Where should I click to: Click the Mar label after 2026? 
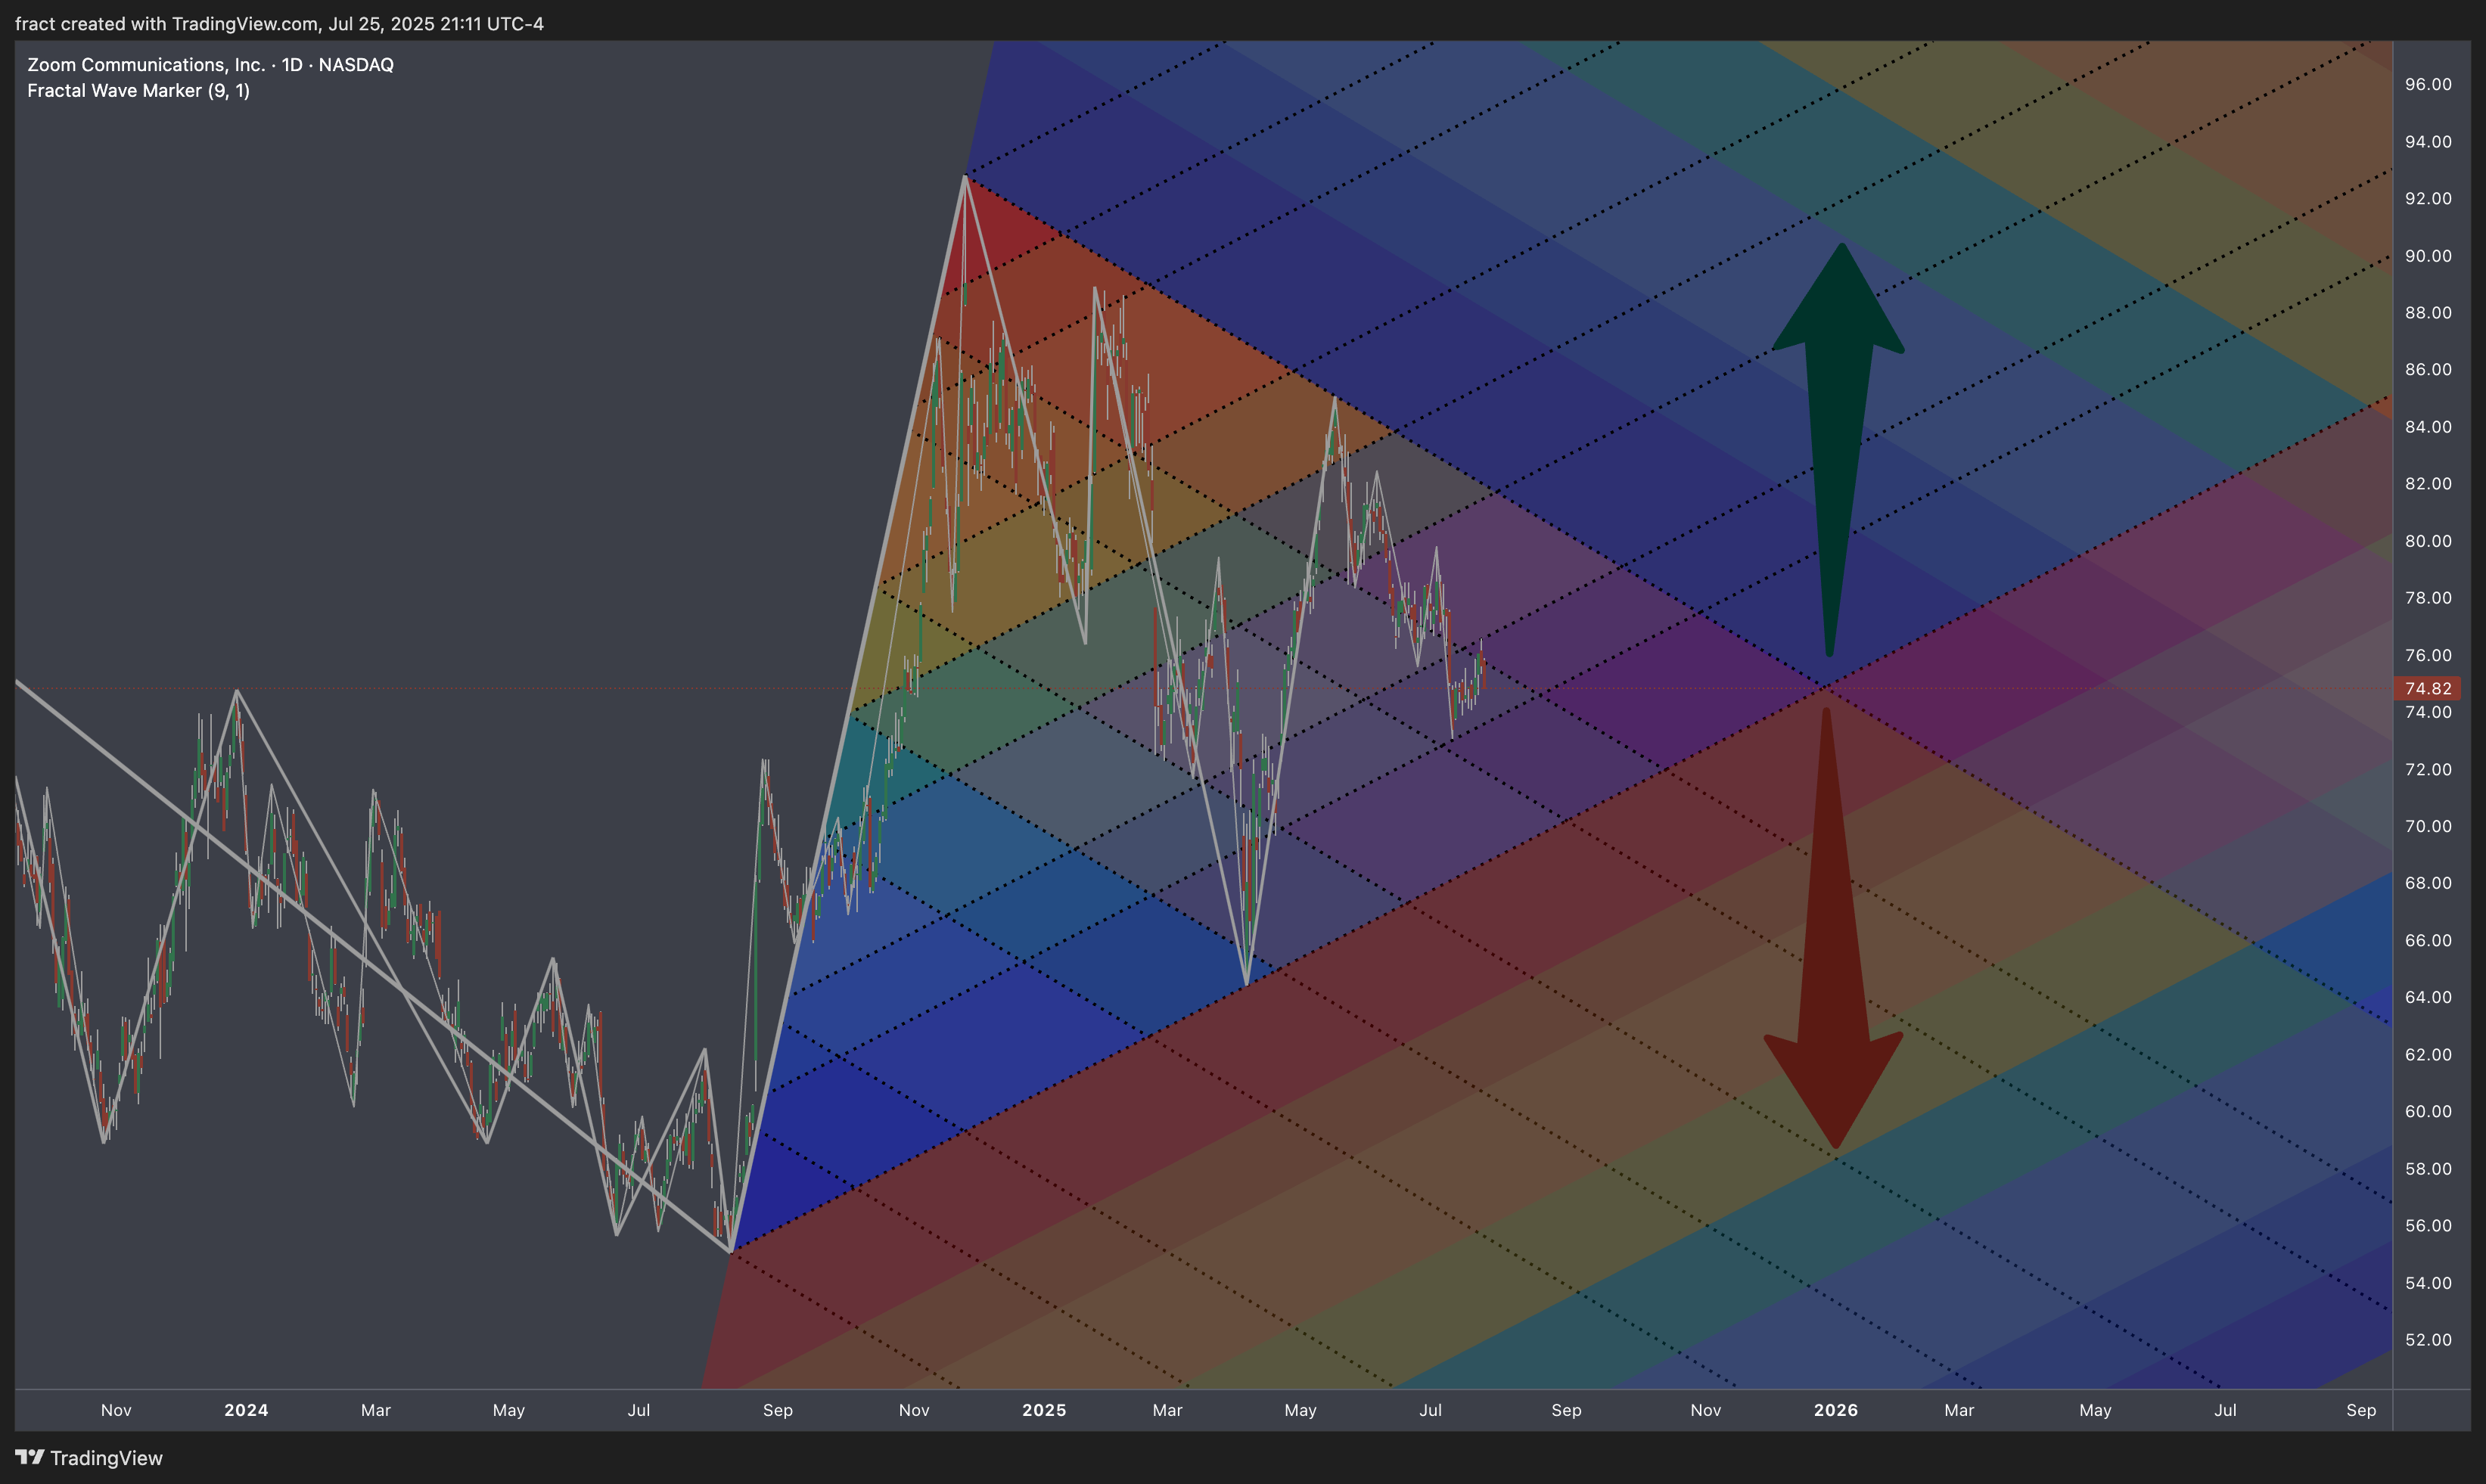tap(1959, 1410)
